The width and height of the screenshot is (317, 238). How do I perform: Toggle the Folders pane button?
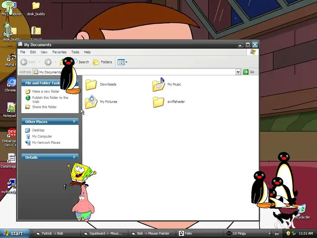pyautogui.click(x=102, y=62)
